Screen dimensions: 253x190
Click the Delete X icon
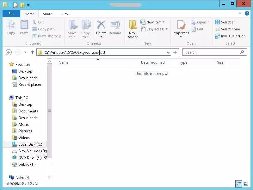click(101, 25)
